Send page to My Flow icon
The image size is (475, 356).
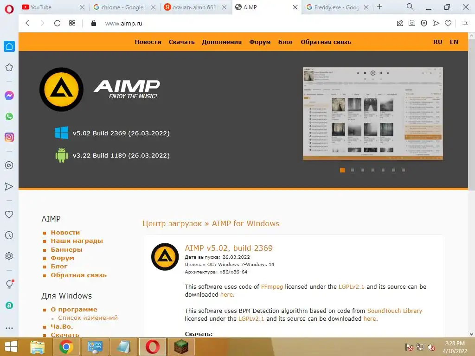pyautogui.click(x=436, y=23)
